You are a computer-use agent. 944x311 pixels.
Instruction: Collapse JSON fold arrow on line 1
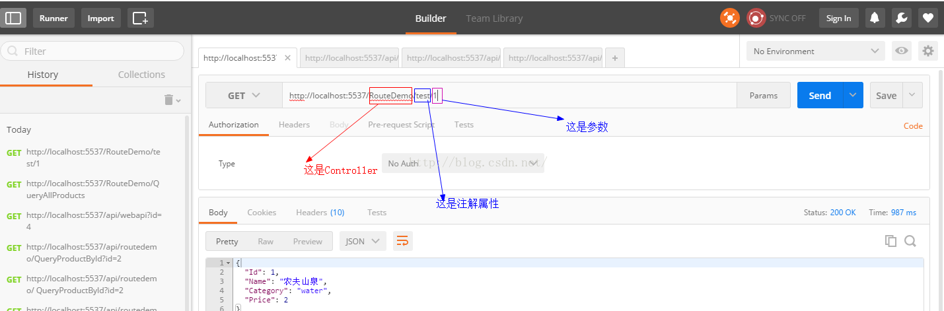[x=229, y=263]
